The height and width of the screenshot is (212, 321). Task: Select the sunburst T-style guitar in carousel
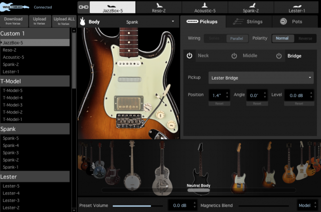[239, 168]
